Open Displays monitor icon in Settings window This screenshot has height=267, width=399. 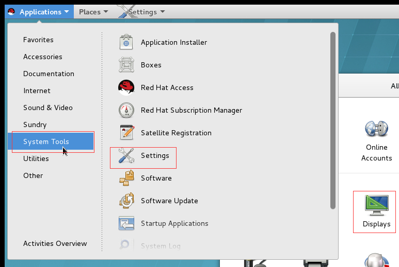tap(377, 205)
